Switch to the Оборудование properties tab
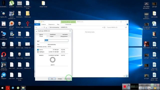The height and width of the screenshot is (90, 160). pos(64,36)
